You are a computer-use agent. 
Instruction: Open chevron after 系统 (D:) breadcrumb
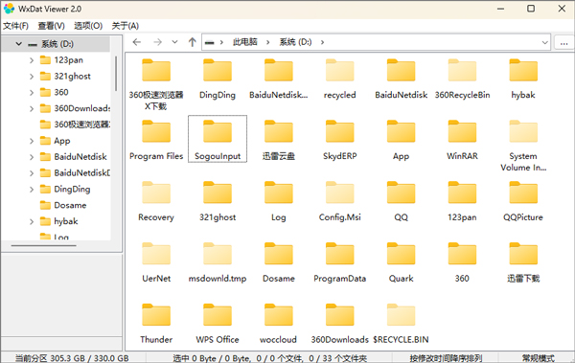point(322,42)
